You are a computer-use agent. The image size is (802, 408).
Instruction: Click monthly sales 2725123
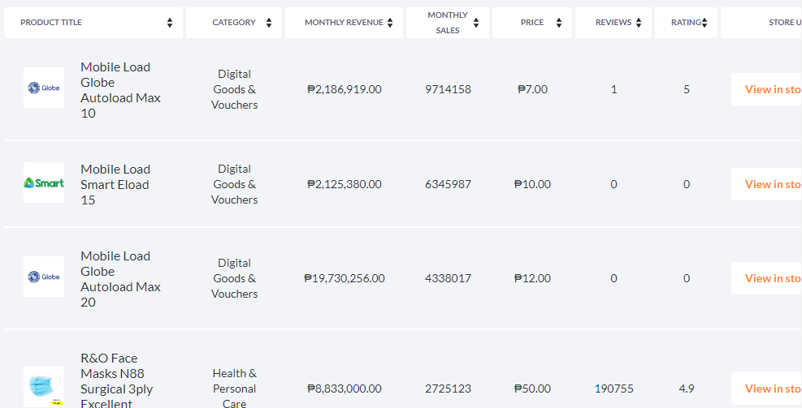pos(448,389)
